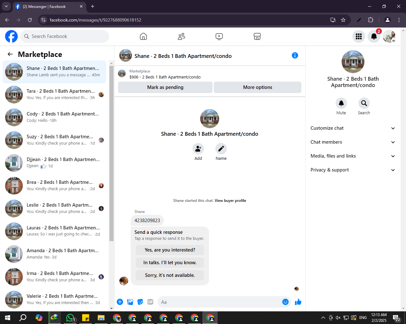Image resolution: width=406 pixels, height=324 pixels.
Task: Open the Facebook menu grid icon
Action: (359, 36)
